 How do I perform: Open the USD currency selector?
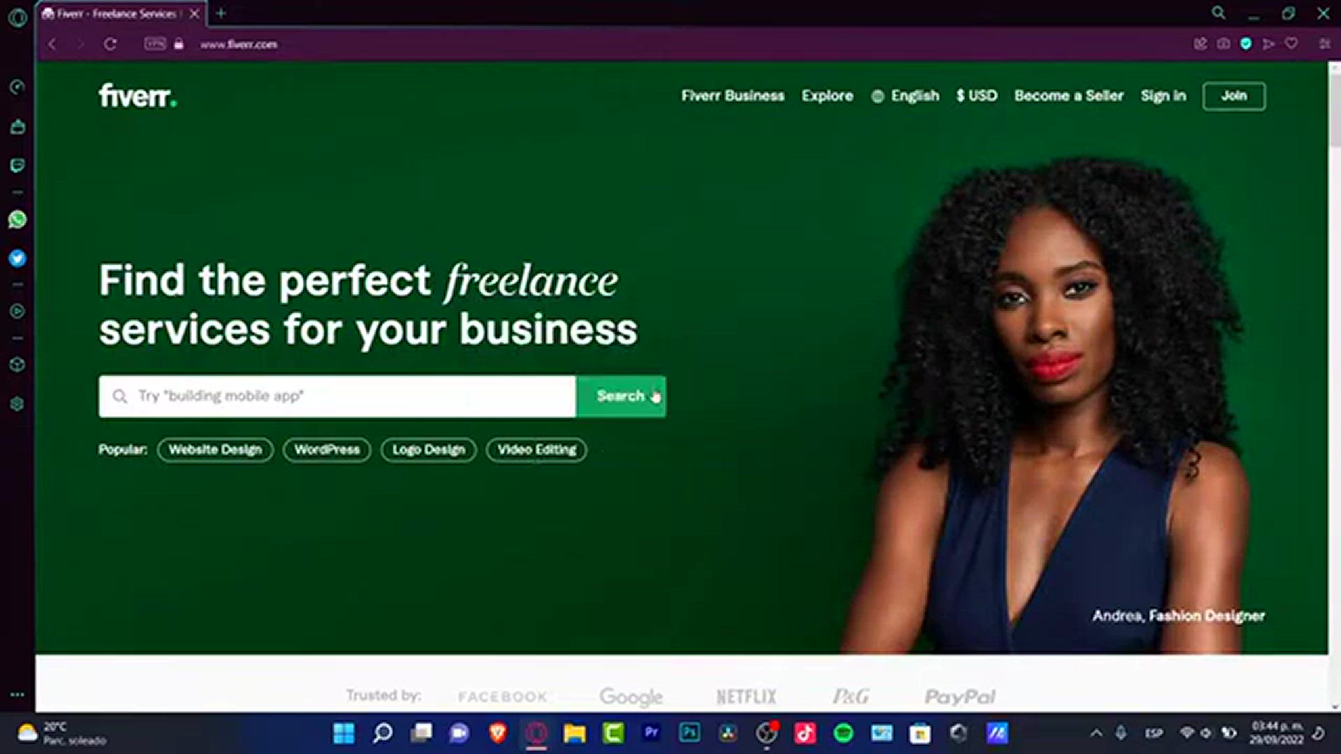976,96
